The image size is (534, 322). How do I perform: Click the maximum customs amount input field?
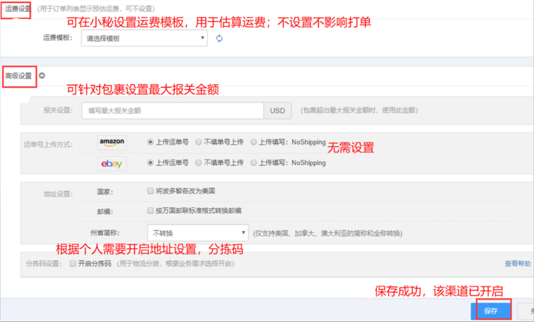click(x=172, y=111)
